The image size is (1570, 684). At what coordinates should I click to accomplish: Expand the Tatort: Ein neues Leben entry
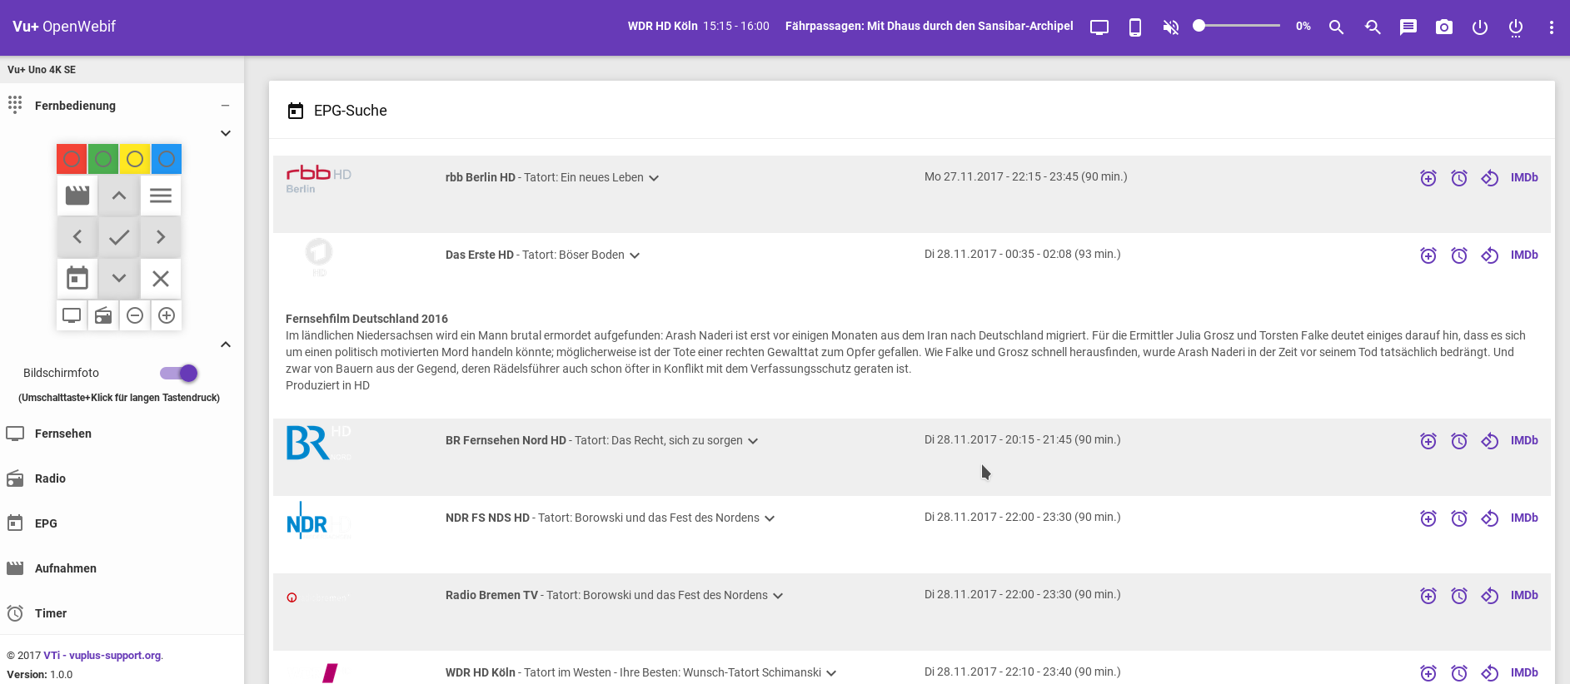[654, 178]
